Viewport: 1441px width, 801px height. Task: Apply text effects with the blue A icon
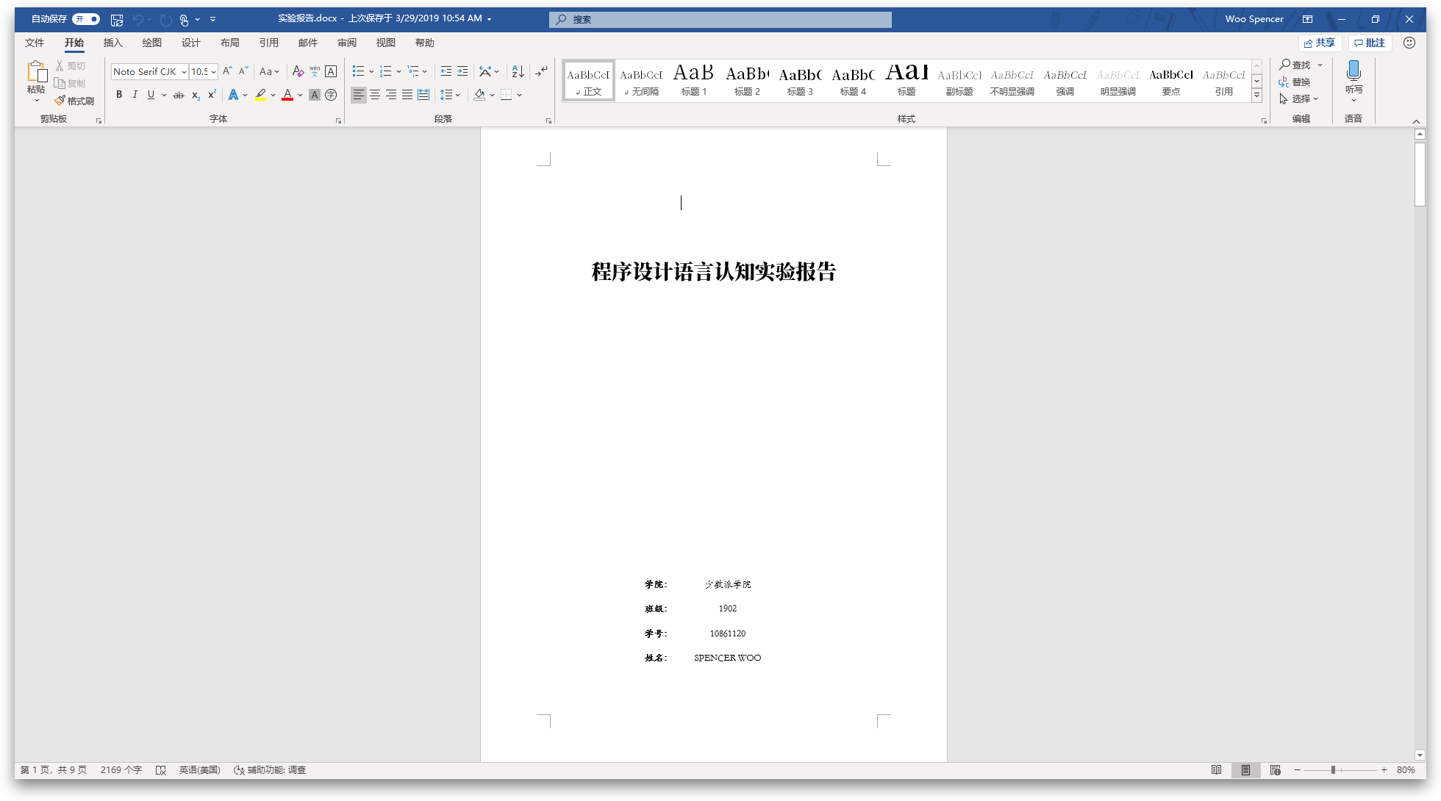coord(233,95)
